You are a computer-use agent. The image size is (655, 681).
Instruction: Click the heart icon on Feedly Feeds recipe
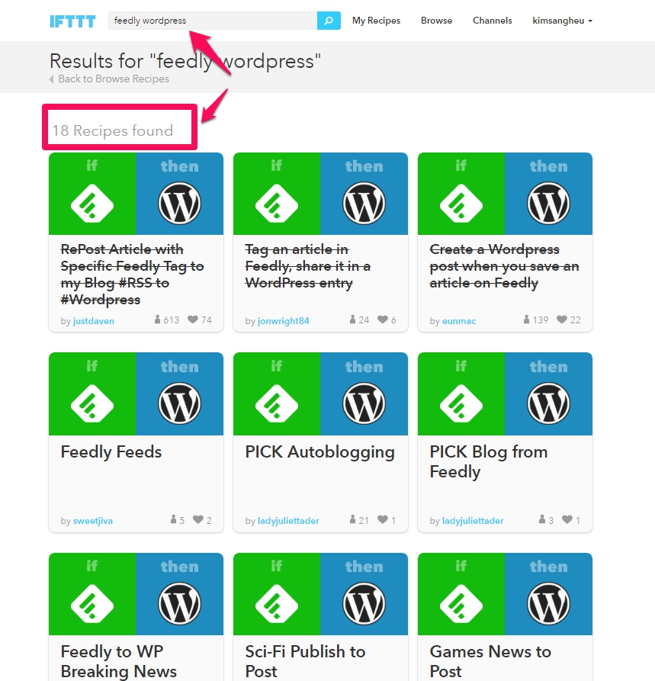[197, 520]
